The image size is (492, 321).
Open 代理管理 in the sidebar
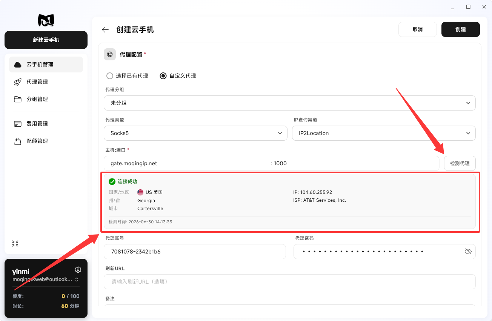coord(46,82)
